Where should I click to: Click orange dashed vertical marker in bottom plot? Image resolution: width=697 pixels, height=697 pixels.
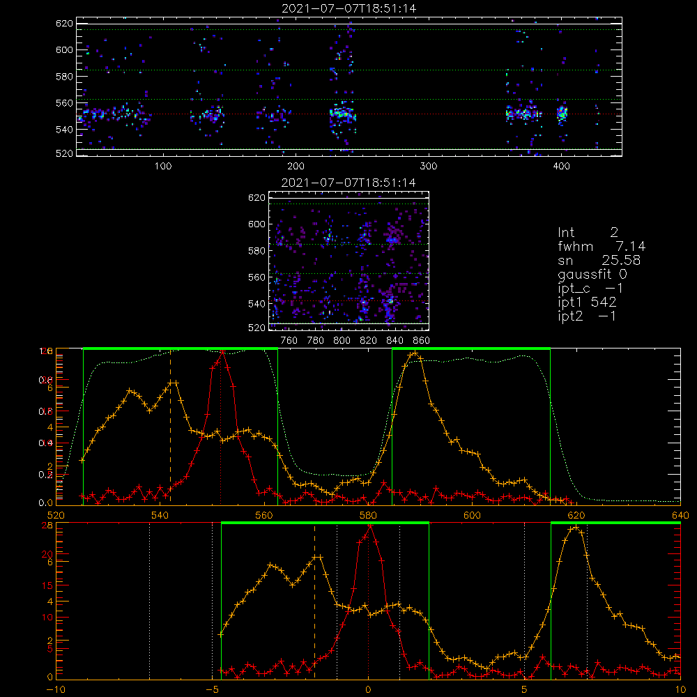tap(315, 602)
